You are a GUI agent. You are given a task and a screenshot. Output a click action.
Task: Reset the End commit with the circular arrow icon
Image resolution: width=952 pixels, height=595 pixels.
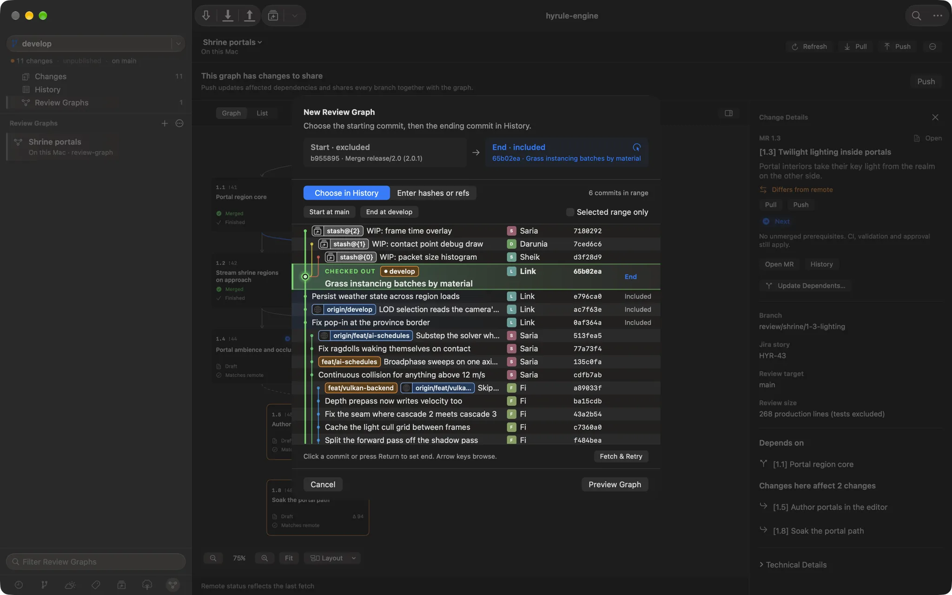coord(637,147)
